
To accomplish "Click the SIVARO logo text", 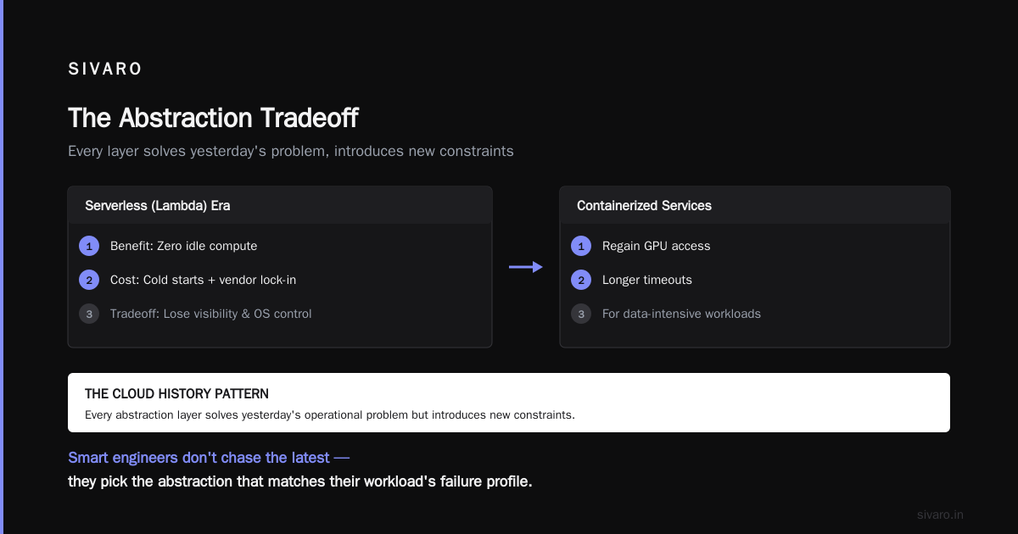I will pos(105,70).
